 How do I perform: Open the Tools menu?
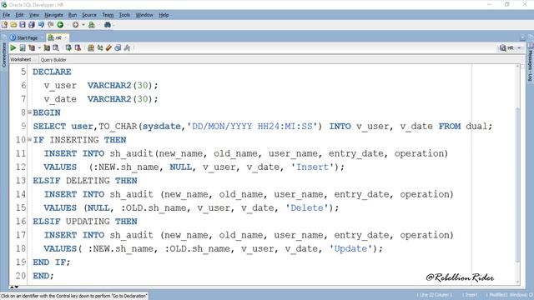[124, 15]
